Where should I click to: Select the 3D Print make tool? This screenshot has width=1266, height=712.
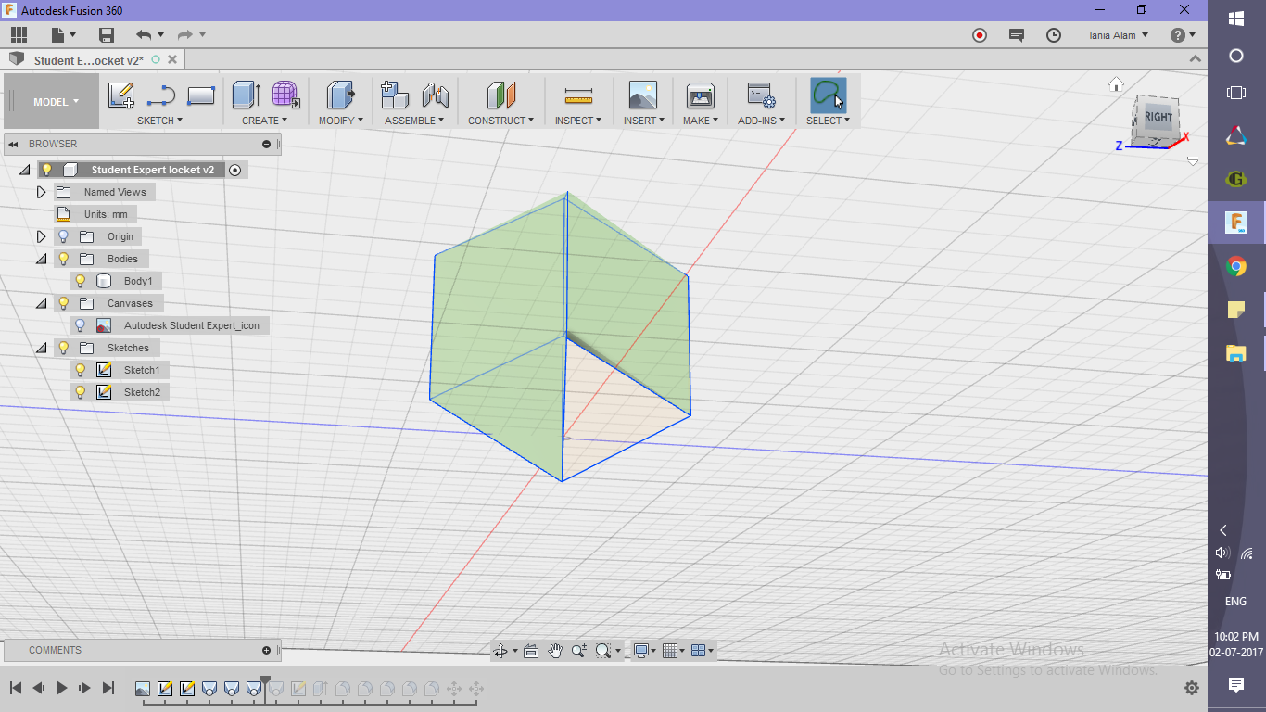[x=700, y=95]
